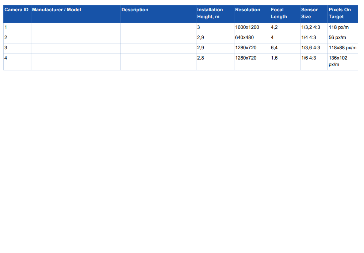
Task: Click the Resolution column header
Action: tap(248, 10)
